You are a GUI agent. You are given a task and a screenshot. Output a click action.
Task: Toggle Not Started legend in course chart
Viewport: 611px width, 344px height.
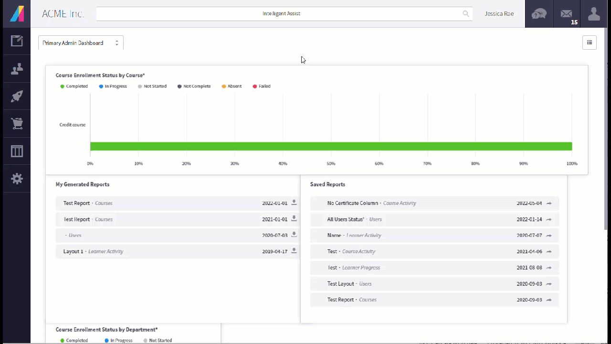pyautogui.click(x=152, y=86)
